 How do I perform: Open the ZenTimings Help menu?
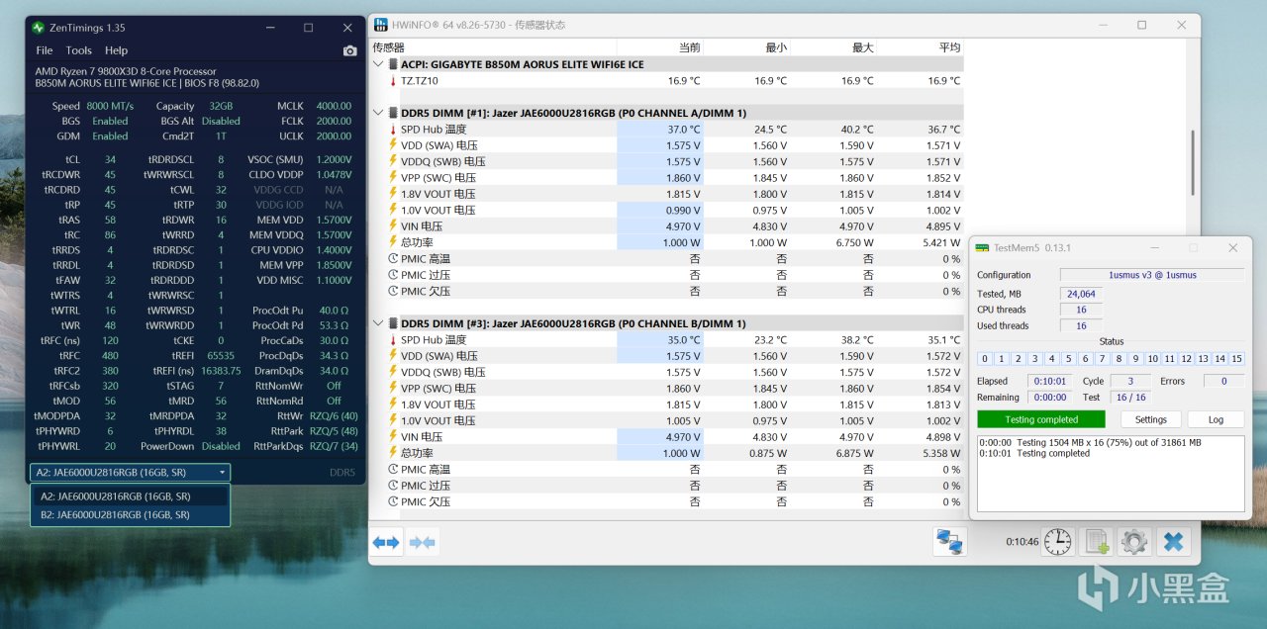pyautogui.click(x=116, y=50)
